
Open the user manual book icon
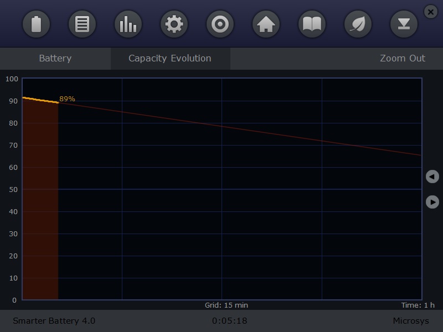coord(312,24)
